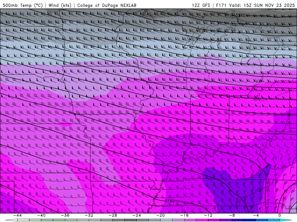Click the 'F171' forecast hour text
The width and height of the screenshot is (297, 222).
[221, 6]
